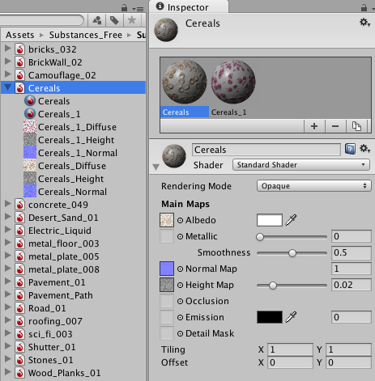This screenshot has width=375, height=381.
Task: Expand the Camouflage_02 substance
Action: point(8,74)
